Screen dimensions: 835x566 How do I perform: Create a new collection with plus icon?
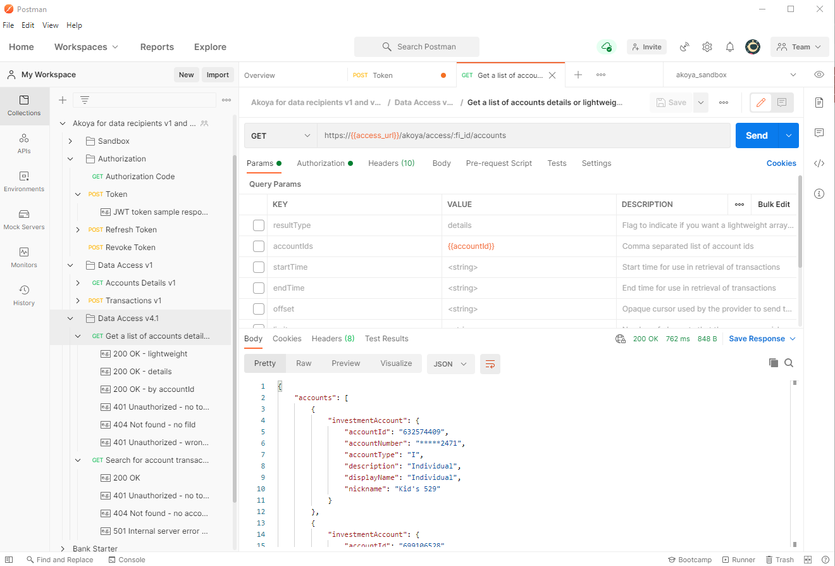click(63, 100)
